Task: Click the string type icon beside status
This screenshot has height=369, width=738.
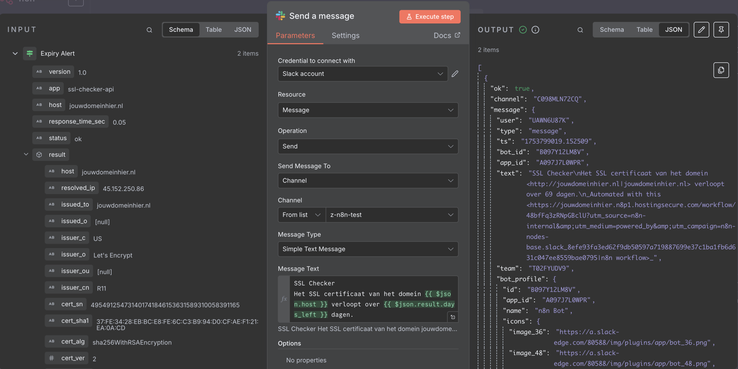Action: coord(39,138)
